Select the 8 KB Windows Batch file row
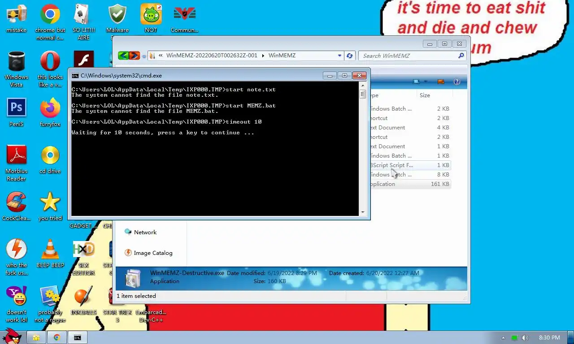This screenshot has height=344, width=574. pos(409,175)
